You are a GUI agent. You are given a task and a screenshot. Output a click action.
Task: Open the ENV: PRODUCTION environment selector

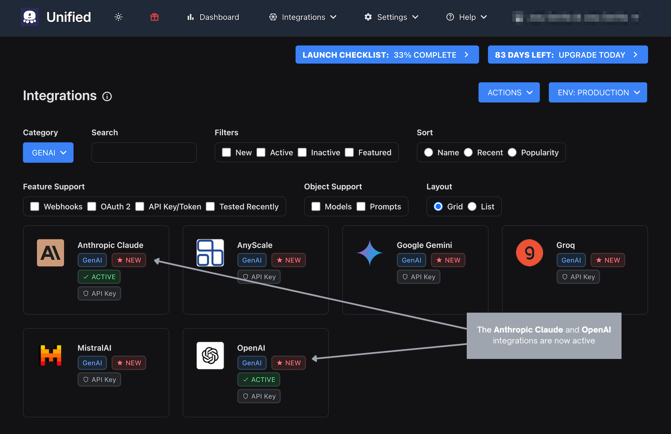coord(597,92)
